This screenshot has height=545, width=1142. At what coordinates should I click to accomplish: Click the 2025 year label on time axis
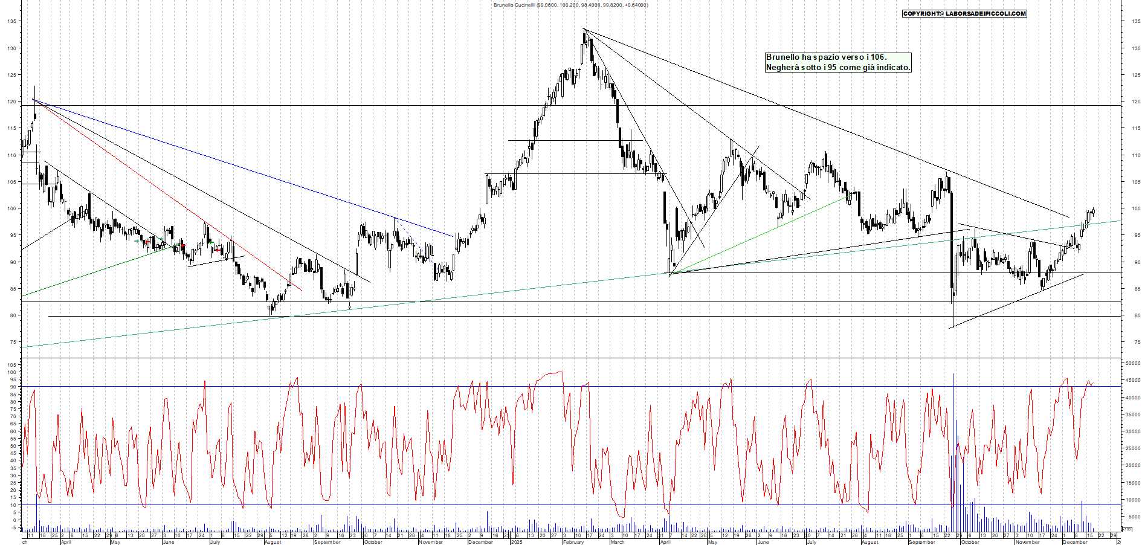[516, 542]
